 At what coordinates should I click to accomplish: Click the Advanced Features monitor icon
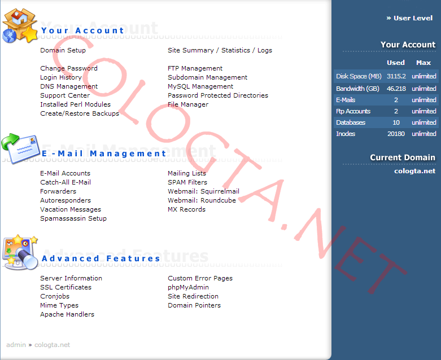[x=20, y=253]
